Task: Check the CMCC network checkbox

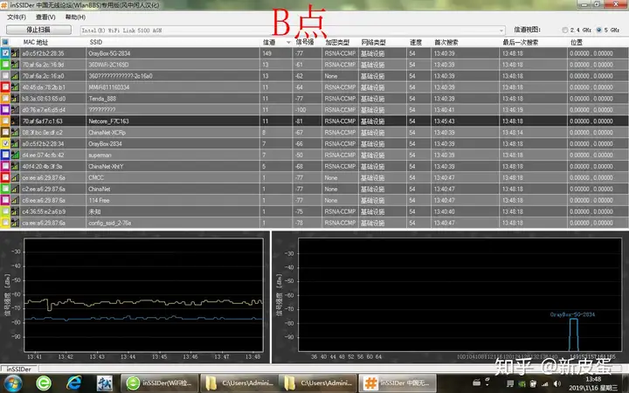Action: [x=5, y=177]
